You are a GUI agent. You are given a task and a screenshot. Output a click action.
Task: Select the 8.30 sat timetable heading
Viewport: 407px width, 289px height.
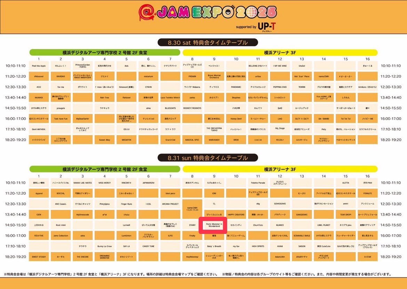tap(208, 43)
